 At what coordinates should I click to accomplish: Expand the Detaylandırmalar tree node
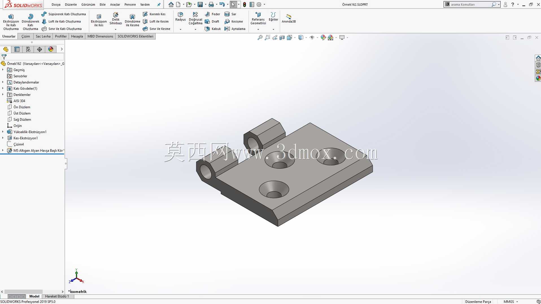(x=3, y=82)
